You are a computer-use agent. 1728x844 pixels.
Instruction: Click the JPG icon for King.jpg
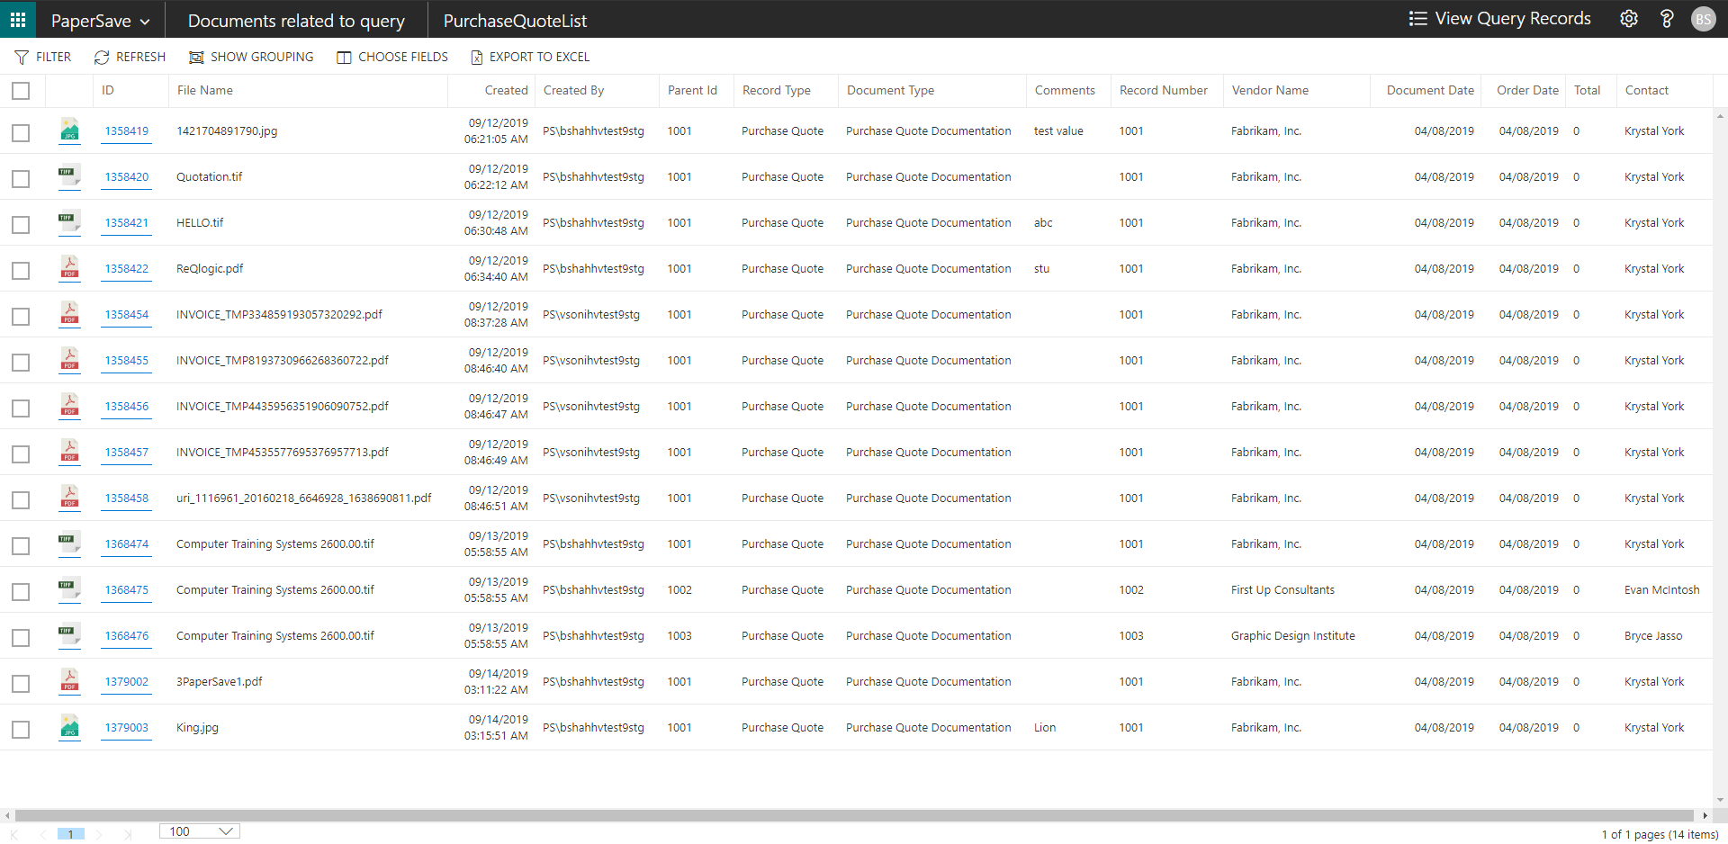pos(69,727)
